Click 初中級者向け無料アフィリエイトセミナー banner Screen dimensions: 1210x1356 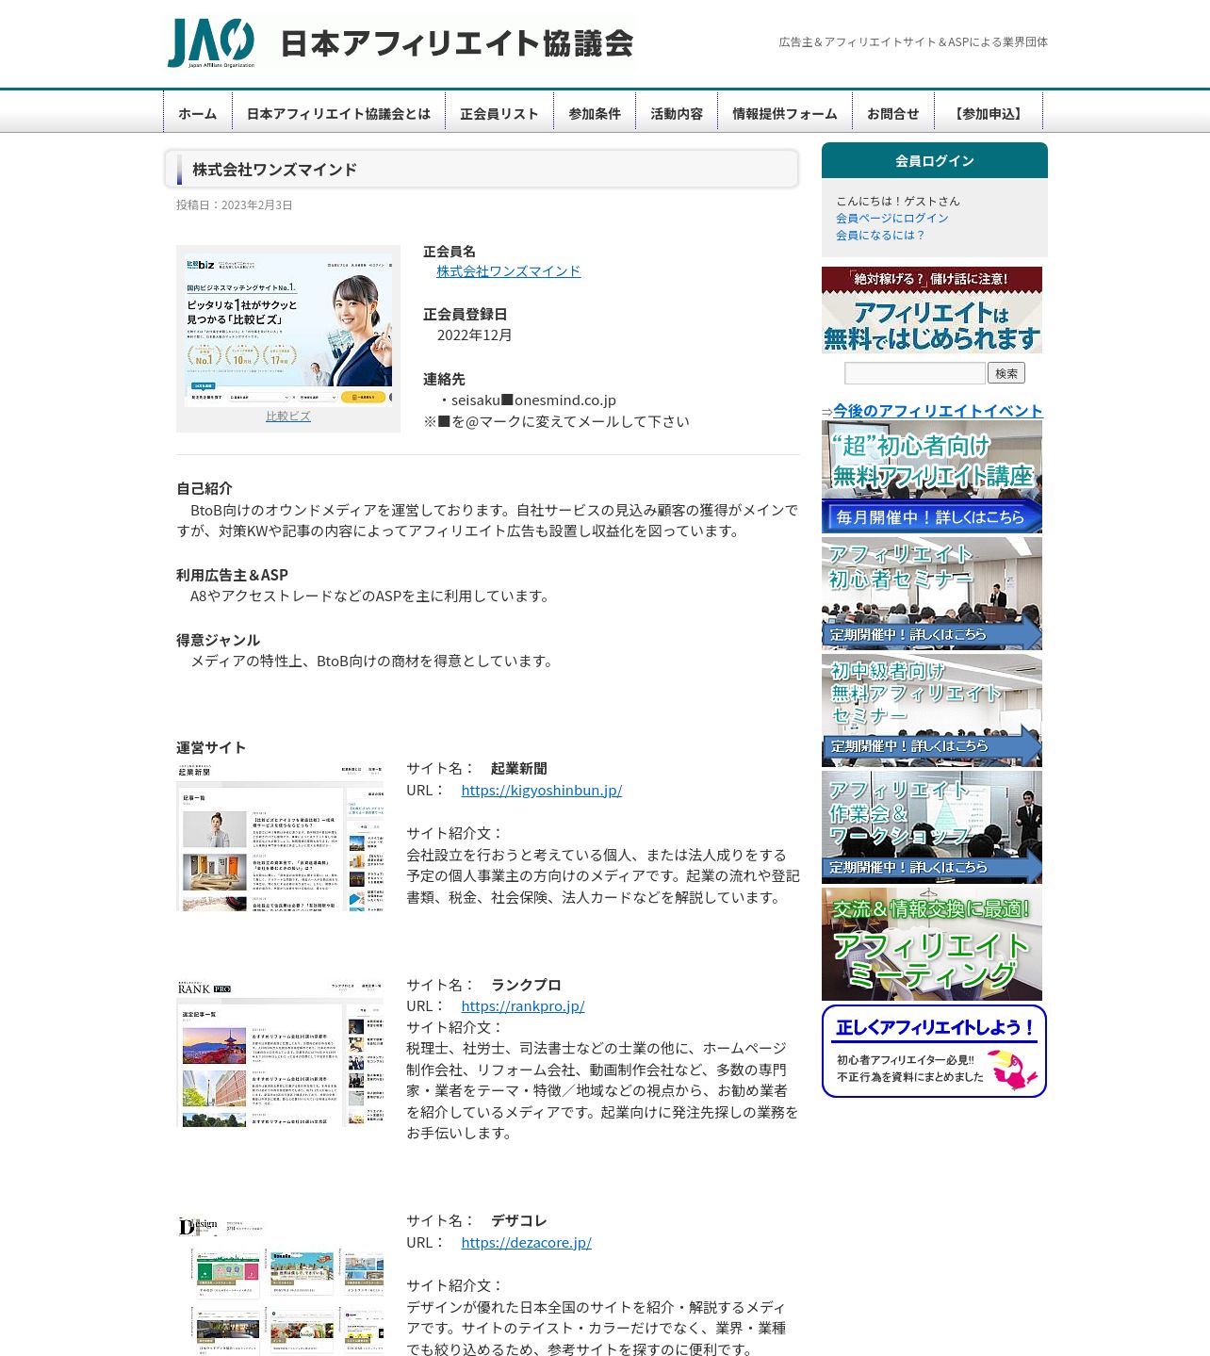pyautogui.click(x=932, y=711)
